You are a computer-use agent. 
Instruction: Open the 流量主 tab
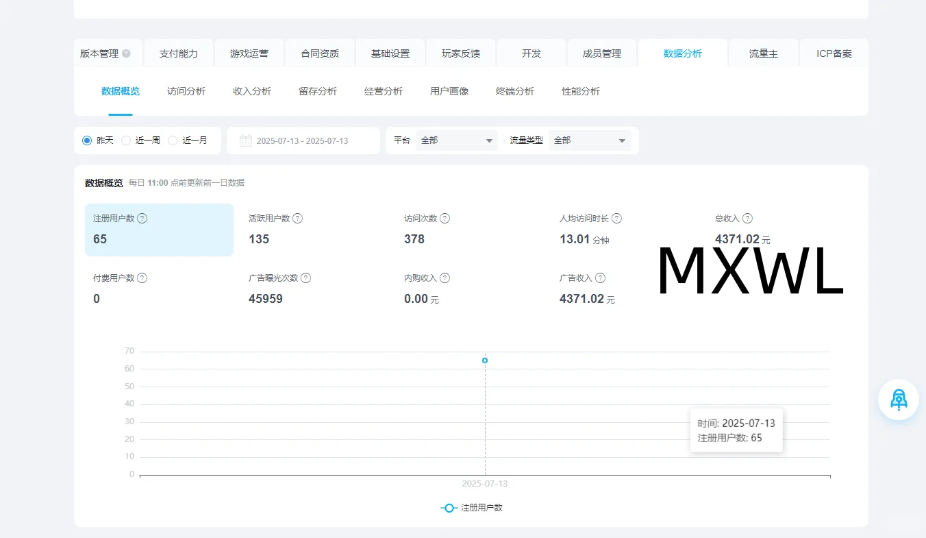coord(764,53)
